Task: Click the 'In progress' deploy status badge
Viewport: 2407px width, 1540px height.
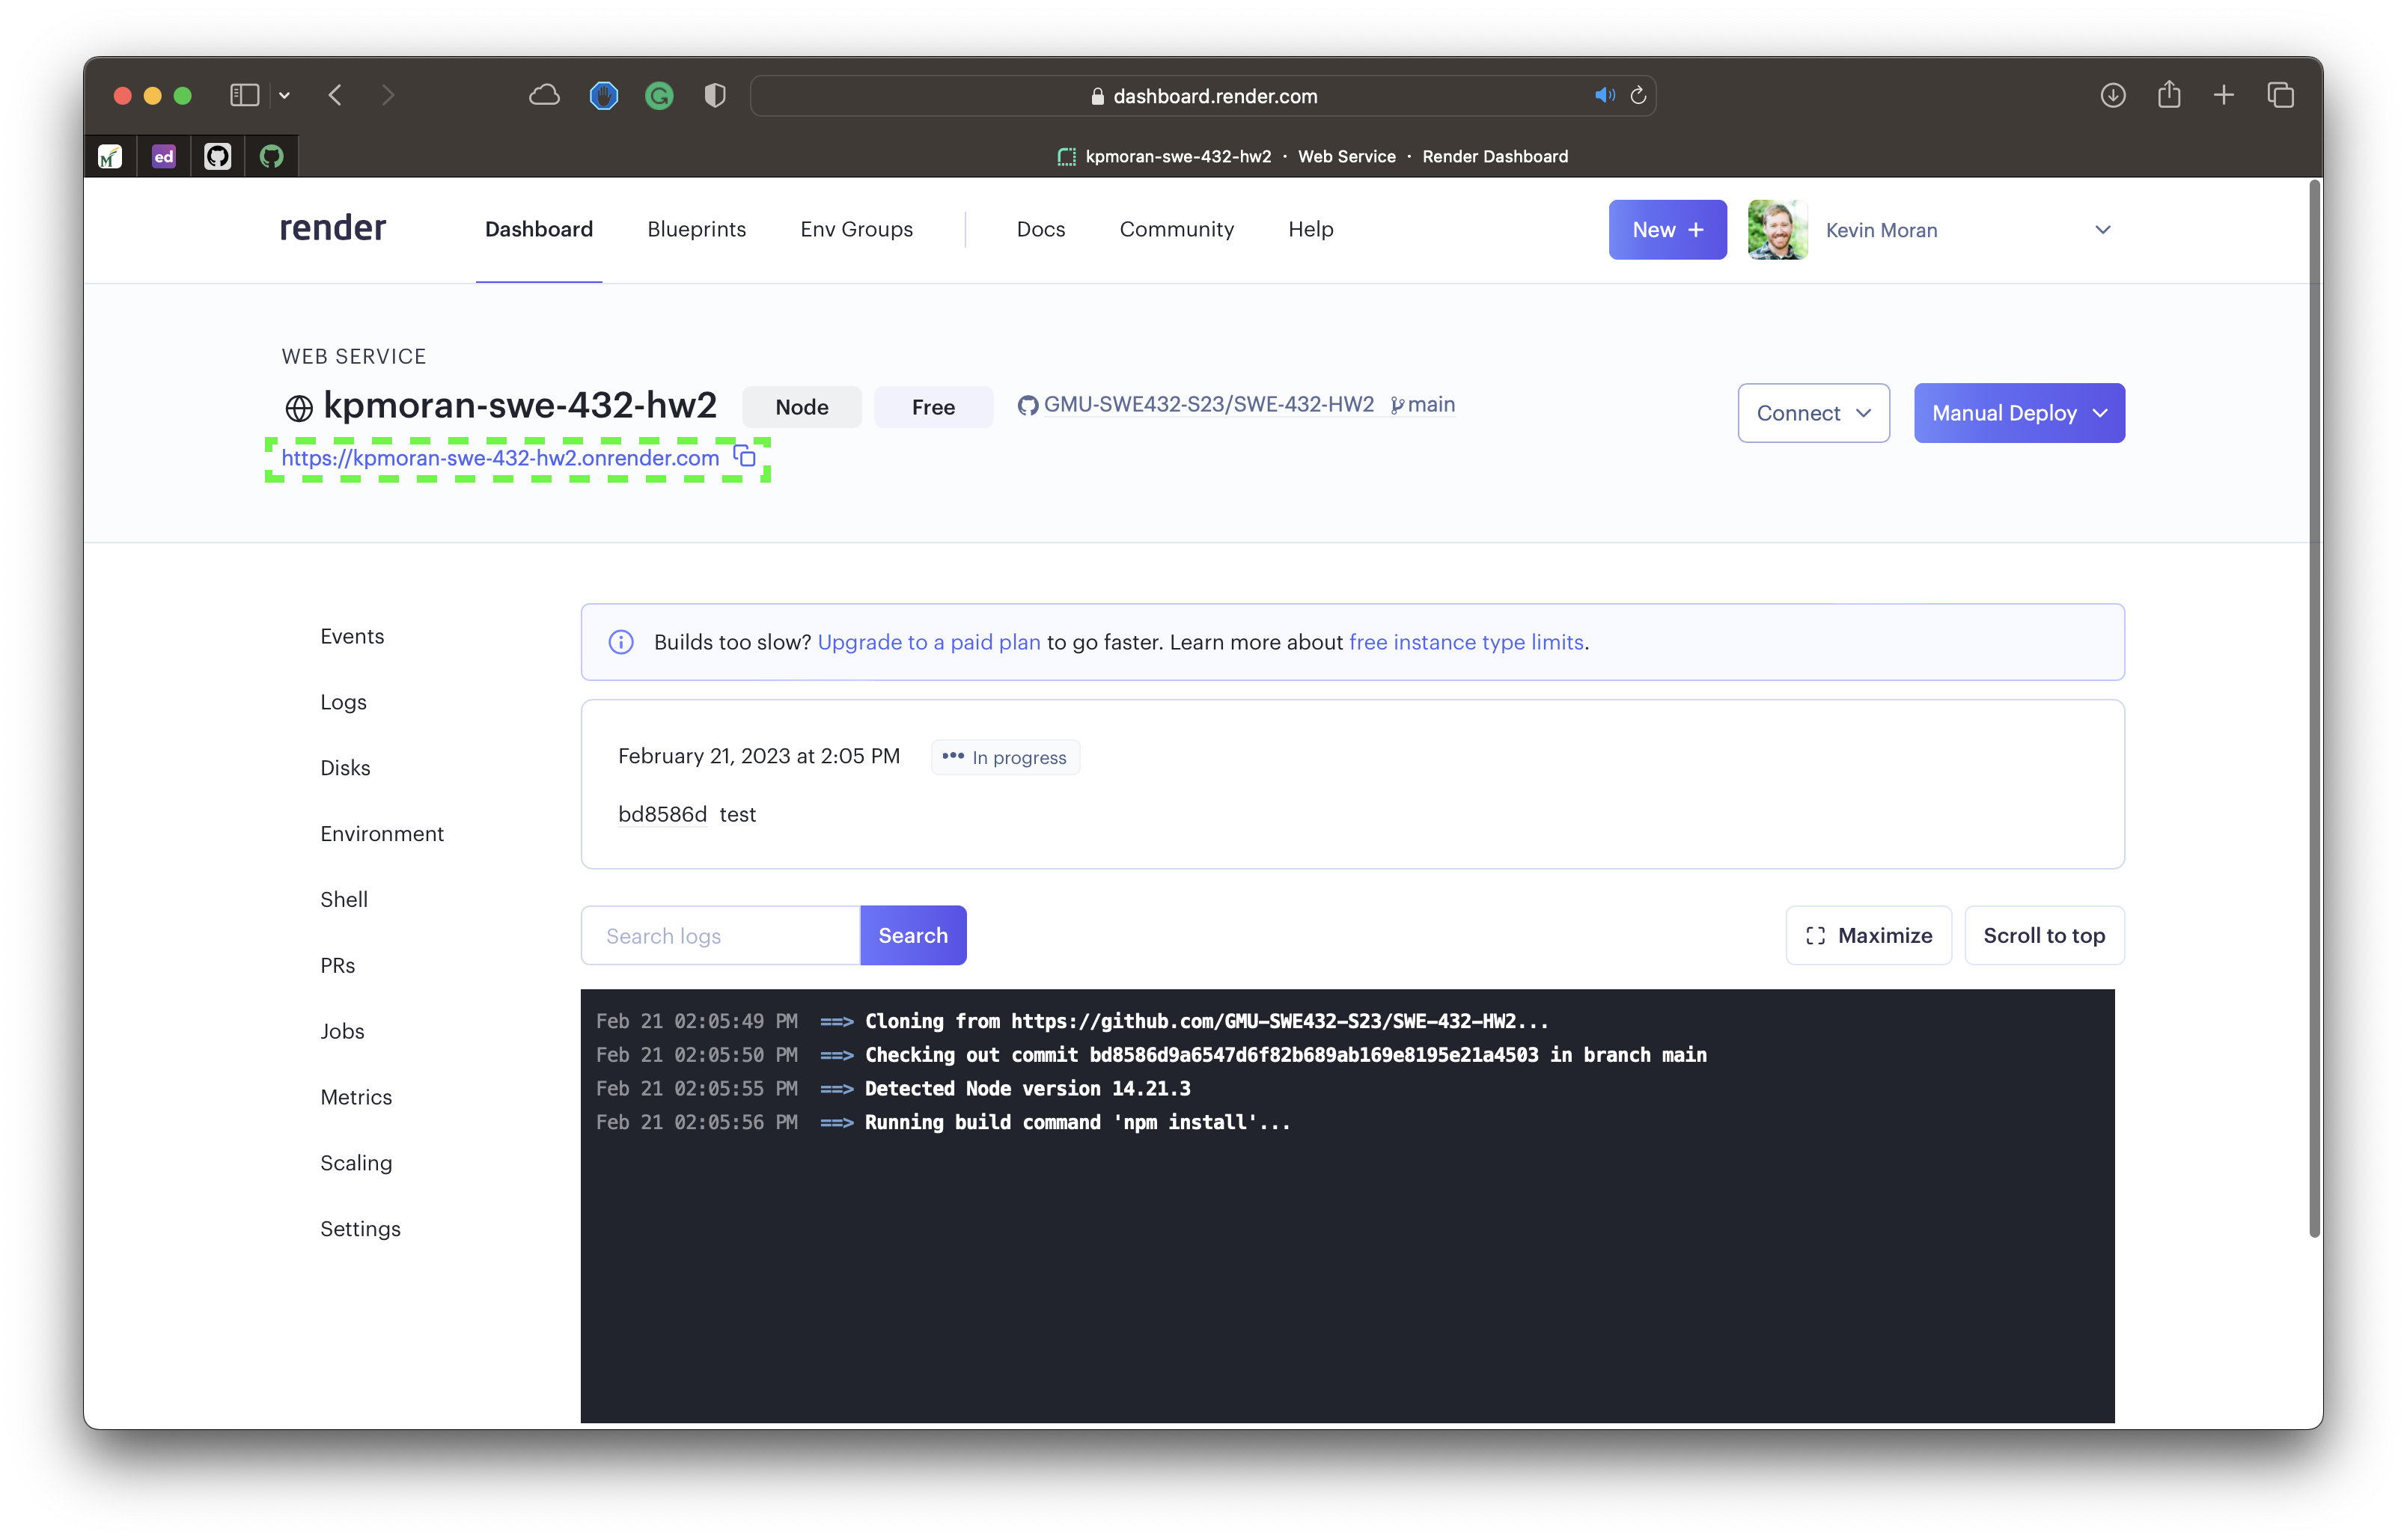Action: [x=1005, y=757]
